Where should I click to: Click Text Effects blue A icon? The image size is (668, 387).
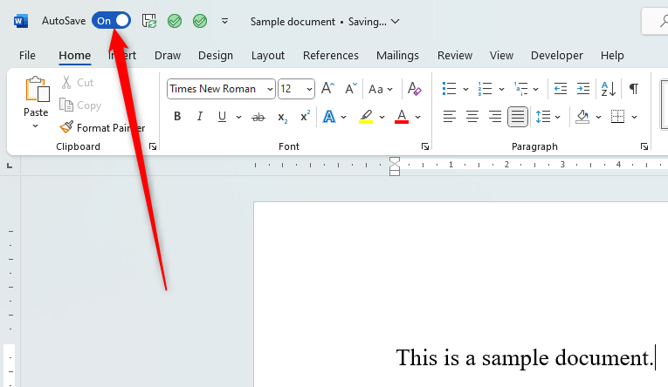329,116
